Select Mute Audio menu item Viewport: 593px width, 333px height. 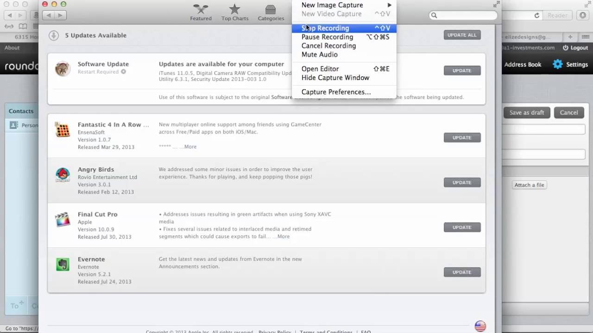click(344, 55)
